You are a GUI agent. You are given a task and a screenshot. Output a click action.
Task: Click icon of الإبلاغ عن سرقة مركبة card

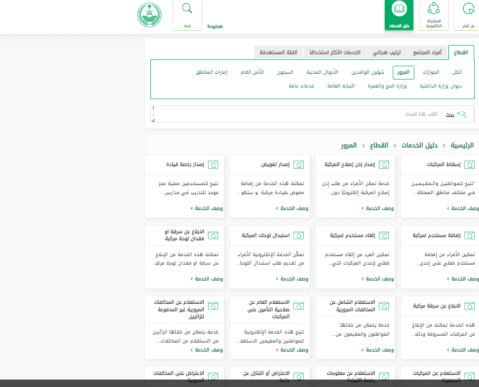469,306
